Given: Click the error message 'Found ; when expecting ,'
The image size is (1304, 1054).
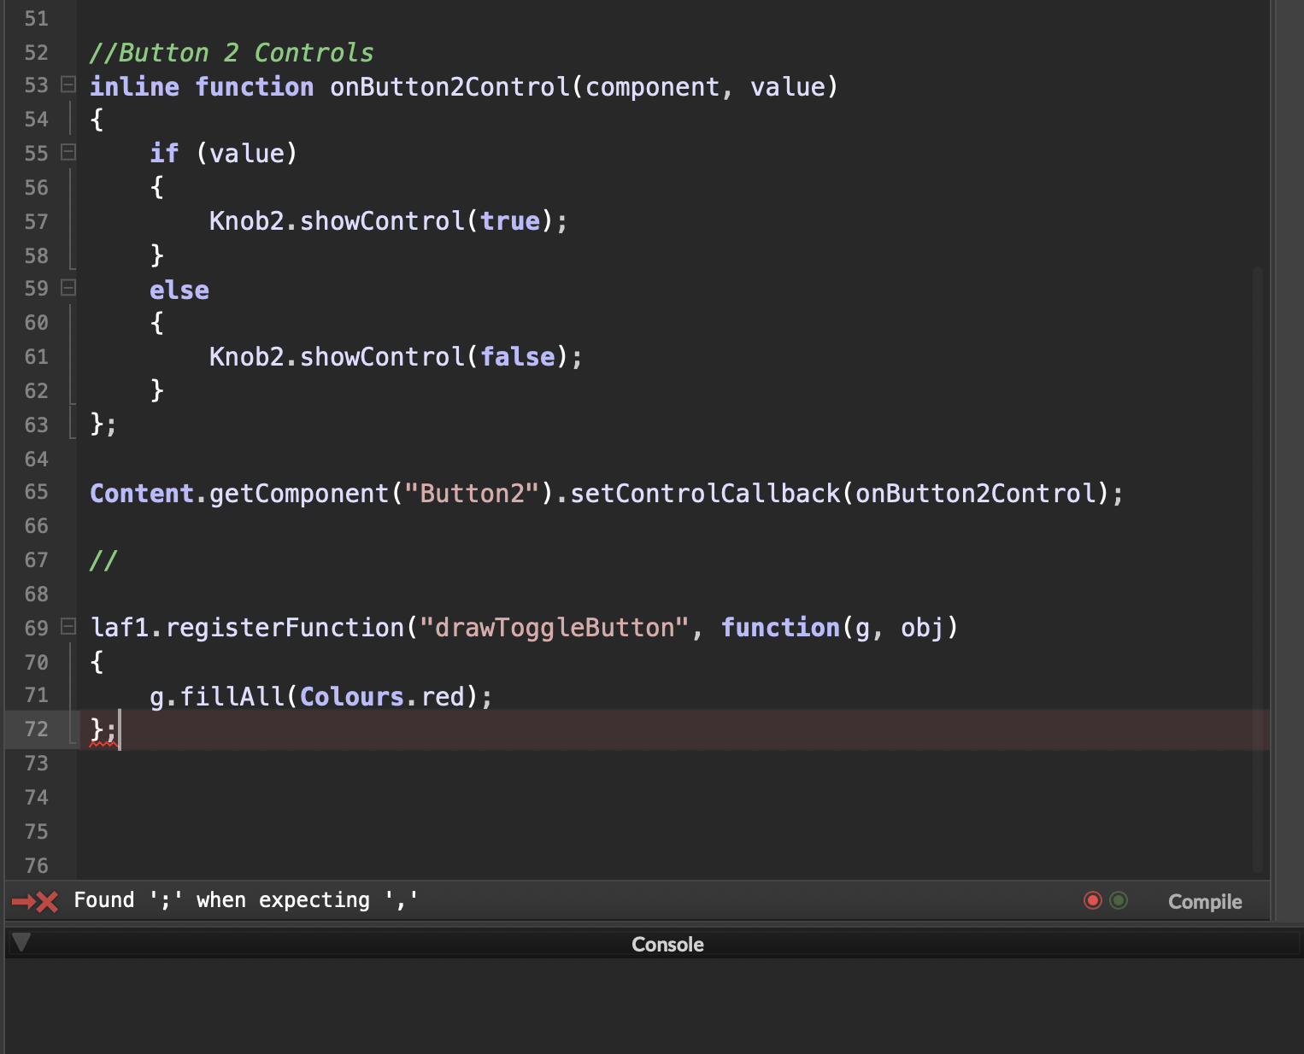Looking at the screenshot, I should [x=246, y=900].
